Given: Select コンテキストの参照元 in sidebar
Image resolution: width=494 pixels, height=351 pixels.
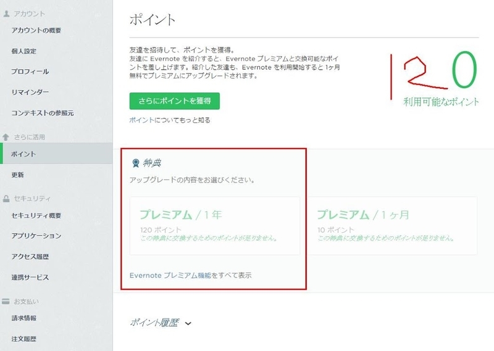Looking at the screenshot, I should pyautogui.click(x=43, y=113).
